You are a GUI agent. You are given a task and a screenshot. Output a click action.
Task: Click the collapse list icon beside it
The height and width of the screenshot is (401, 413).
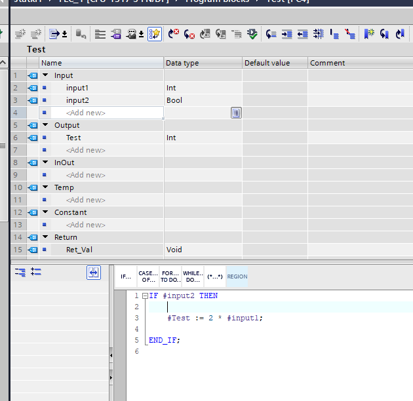(36, 271)
